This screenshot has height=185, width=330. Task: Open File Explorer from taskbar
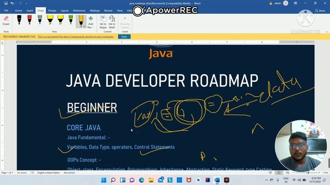pyautogui.click(x=151, y=180)
